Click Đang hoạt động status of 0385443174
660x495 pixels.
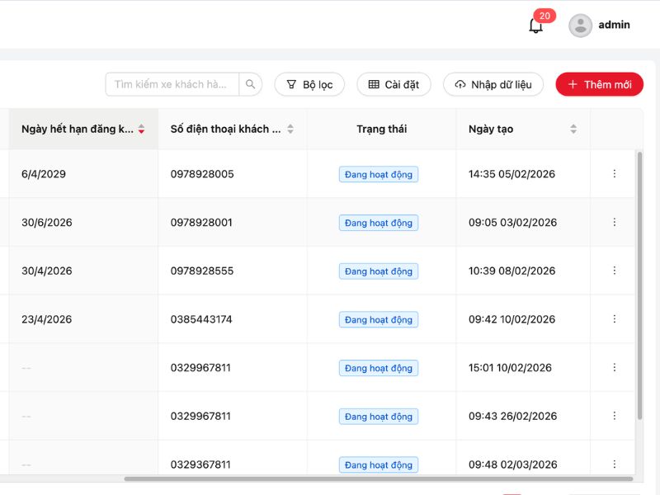pos(379,319)
